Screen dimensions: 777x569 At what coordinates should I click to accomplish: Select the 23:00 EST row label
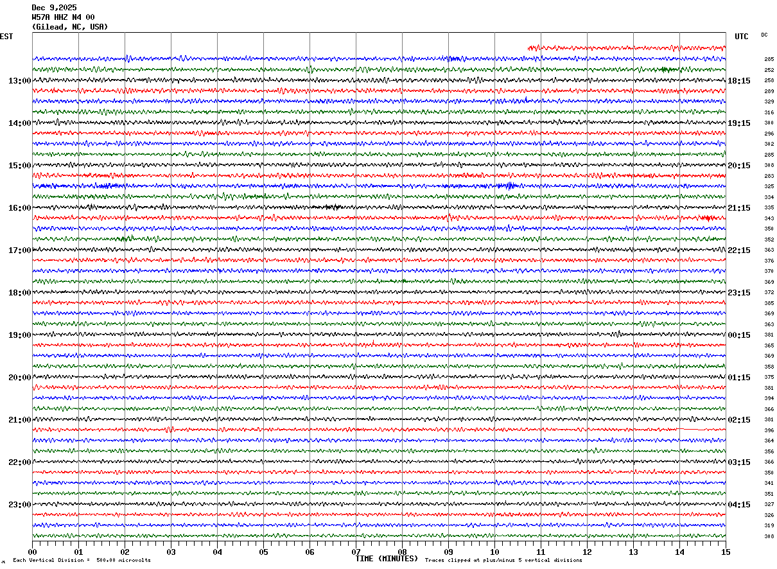point(20,505)
